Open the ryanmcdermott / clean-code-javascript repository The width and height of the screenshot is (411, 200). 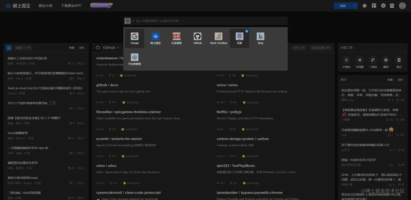(x=129, y=193)
